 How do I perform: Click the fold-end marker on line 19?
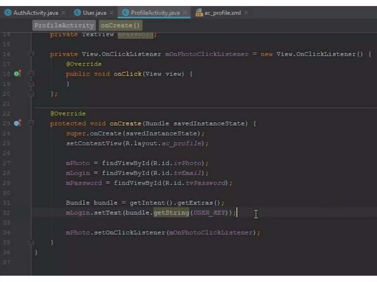tap(31, 83)
